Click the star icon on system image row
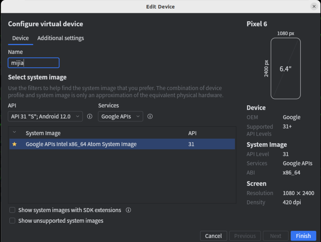Viewport: 321px width, 242px height. (14, 144)
